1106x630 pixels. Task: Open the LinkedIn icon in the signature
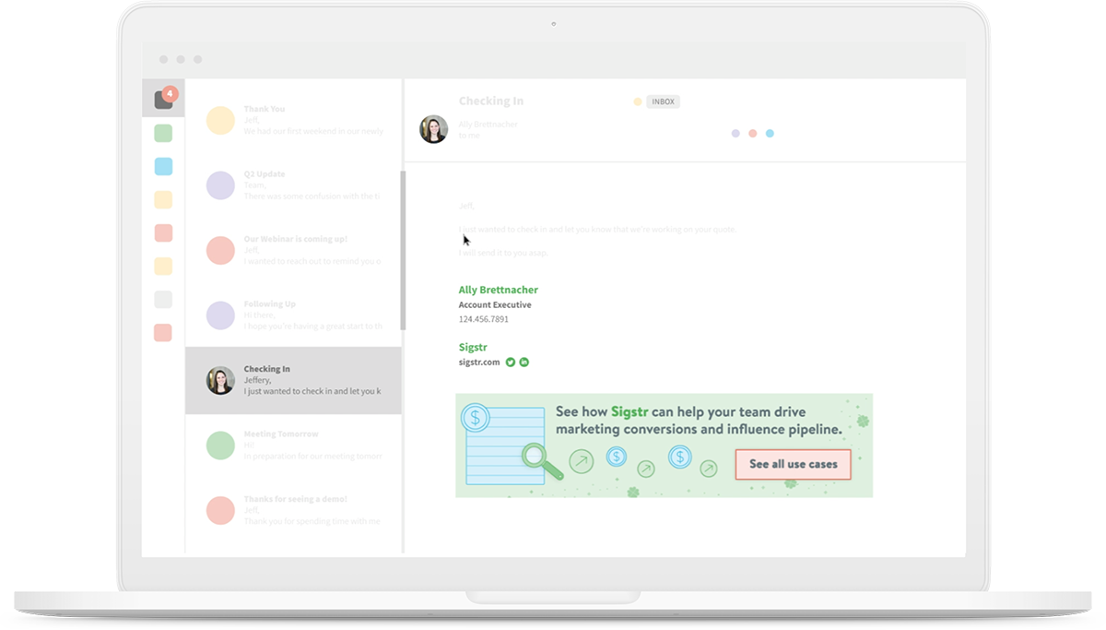(524, 363)
